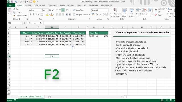The width and height of the screenshot is (182, 102).
Task: Click the Decrease Indent icon
Action: coord(67,14)
